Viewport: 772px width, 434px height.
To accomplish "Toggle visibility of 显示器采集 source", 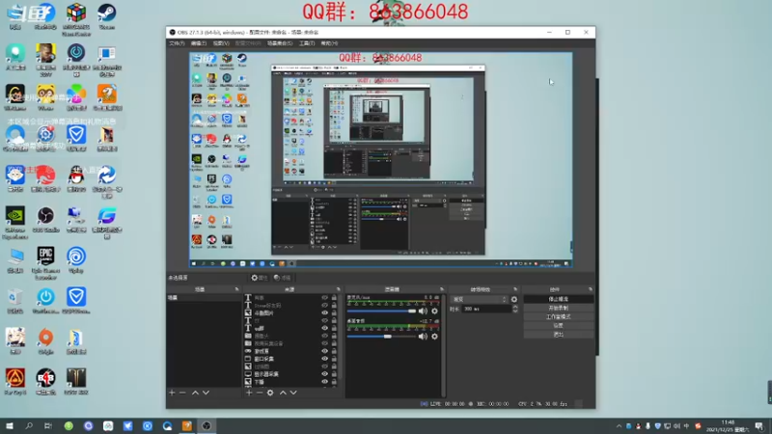I will coord(324,374).
